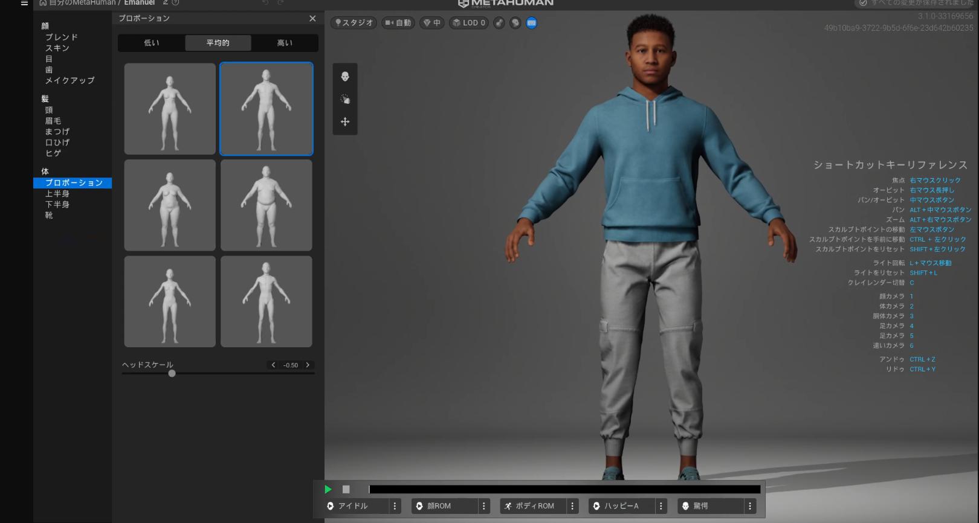Increase head scale with right arrow

[308, 365]
